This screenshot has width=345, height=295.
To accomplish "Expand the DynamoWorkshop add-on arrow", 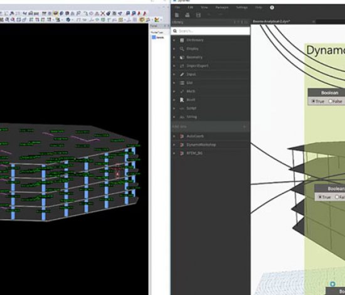I will click(x=174, y=145).
